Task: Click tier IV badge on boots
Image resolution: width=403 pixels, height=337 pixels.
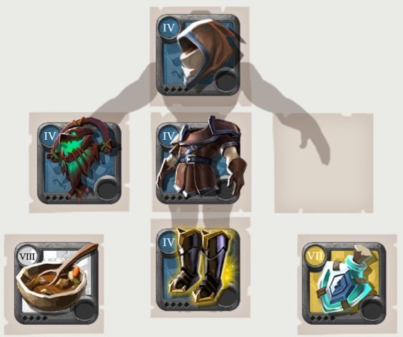Action: (x=169, y=242)
